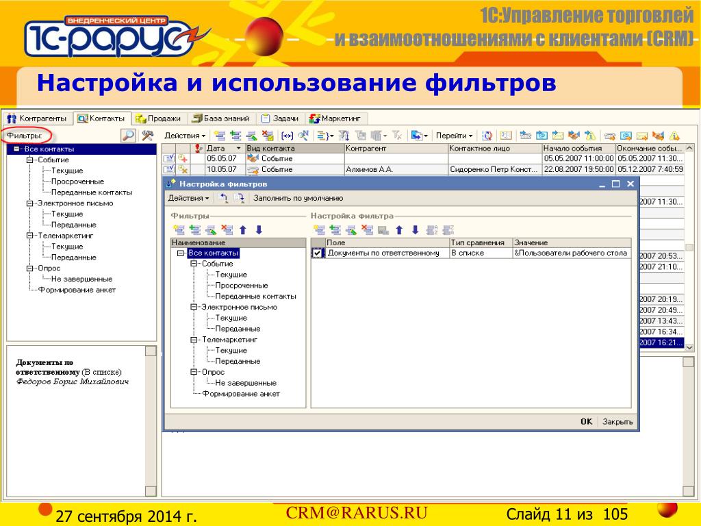Click the Контрагент column header

(x=396, y=148)
